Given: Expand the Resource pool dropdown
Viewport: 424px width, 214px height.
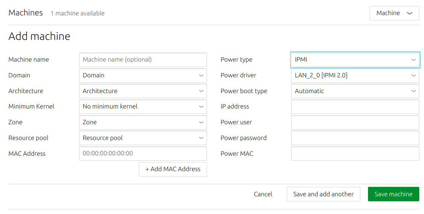Looking at the screenshot, I should [143, 138].
